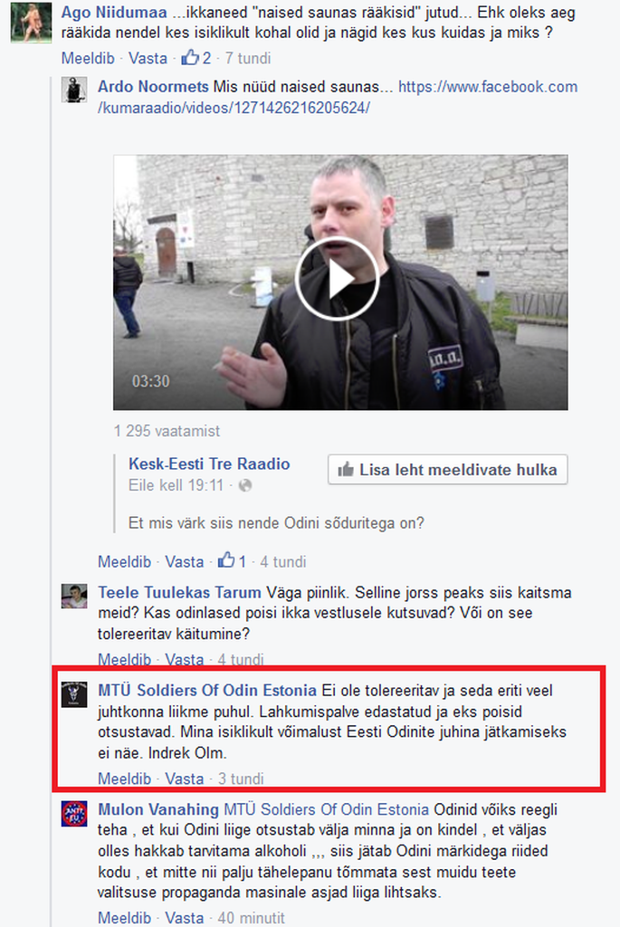Open Teele Tuulekas Tarum's avatar

point(74,596)
